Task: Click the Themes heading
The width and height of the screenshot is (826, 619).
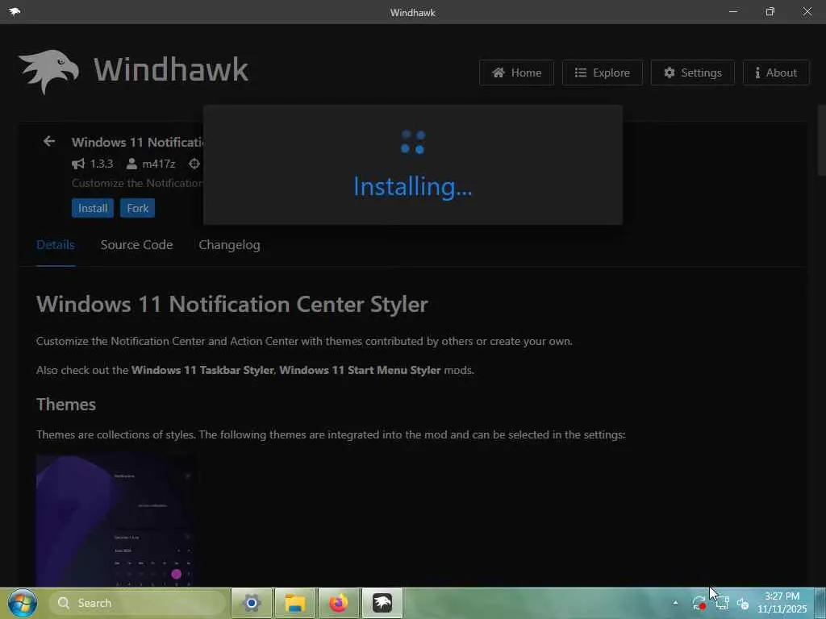Action: click(x=66, y=405)
